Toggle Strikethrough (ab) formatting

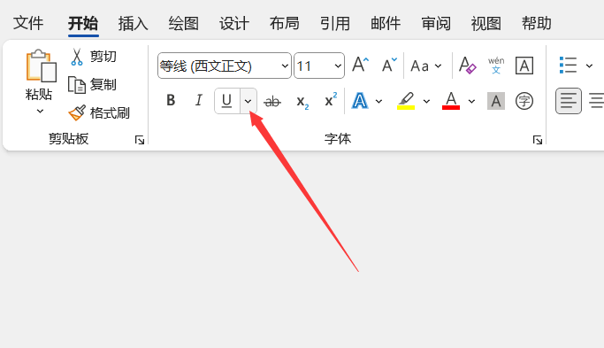(272, 102)
